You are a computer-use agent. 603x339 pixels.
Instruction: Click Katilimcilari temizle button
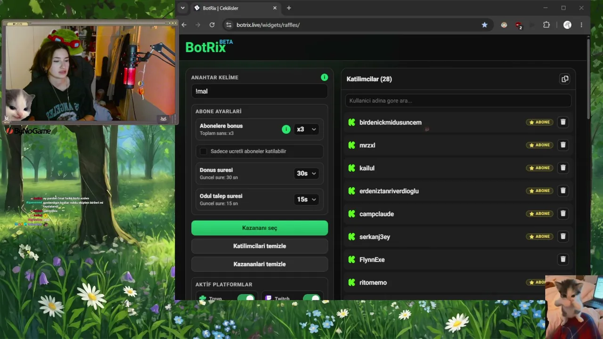(260, 246)
